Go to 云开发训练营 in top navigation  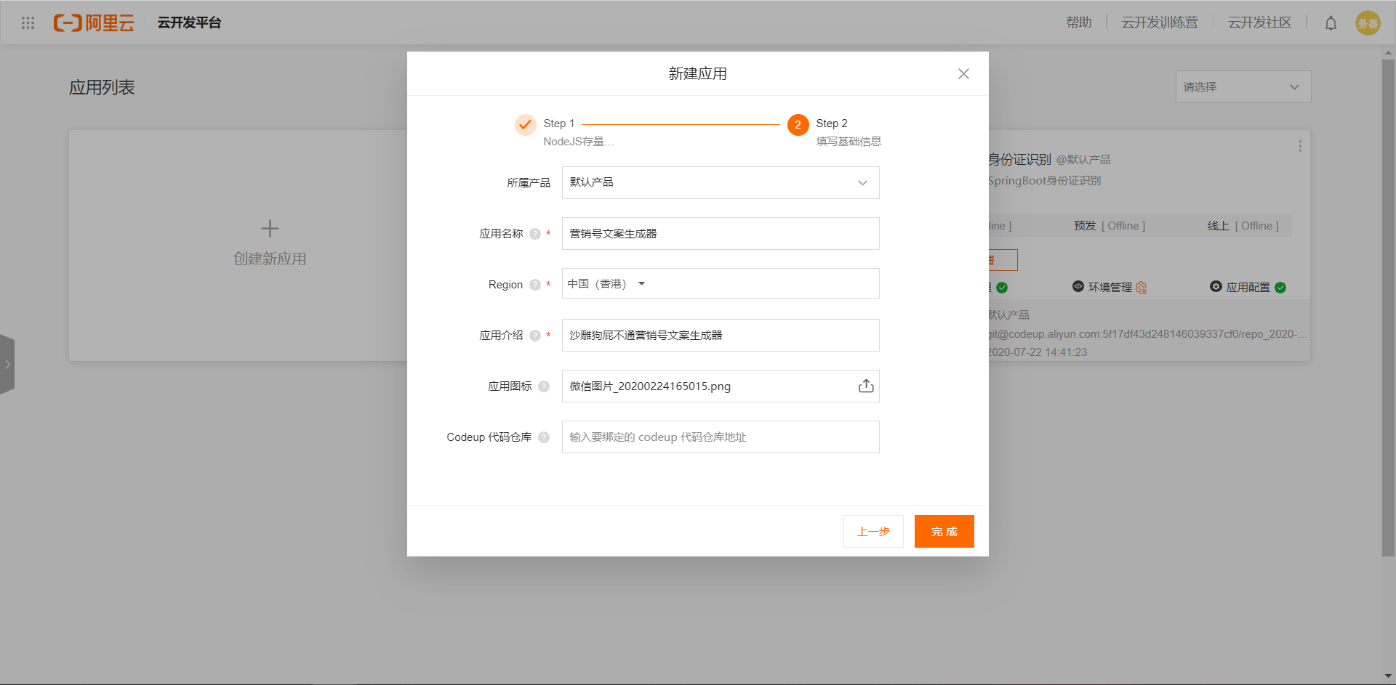pos(1160,23)
